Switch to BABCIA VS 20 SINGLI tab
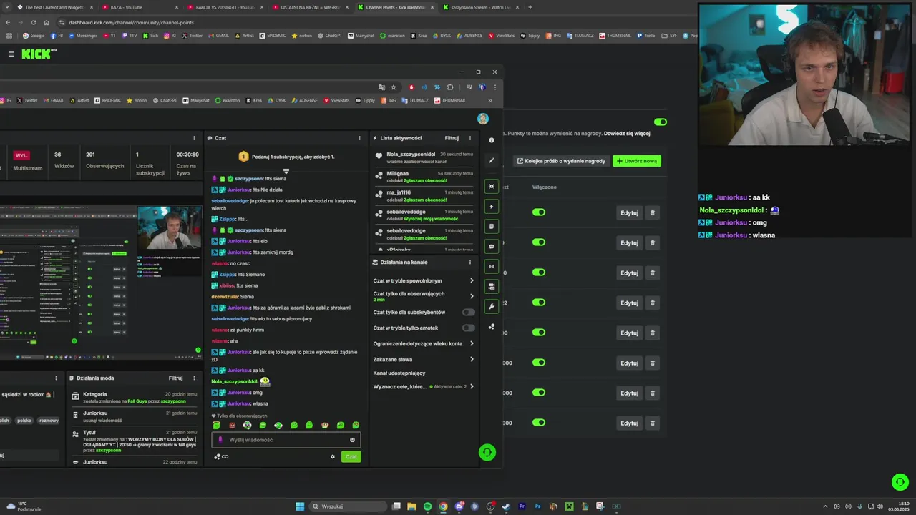Screen dimensions: 916x515 [225, 7]
